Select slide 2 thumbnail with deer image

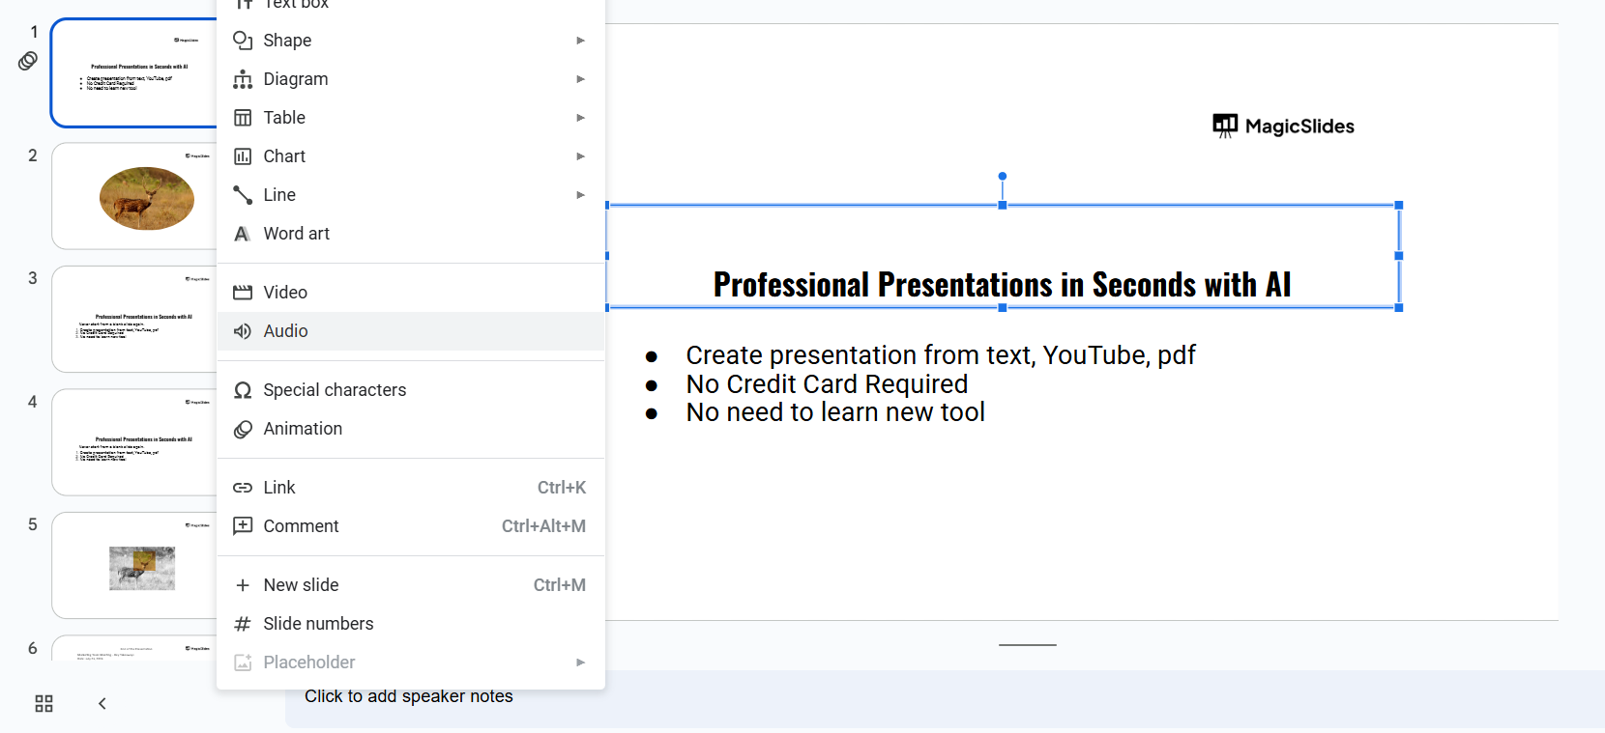[134, 196]
